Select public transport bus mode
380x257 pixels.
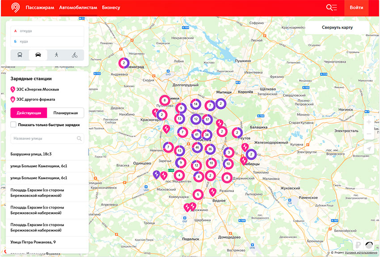pyautogui.click(x=20, y=55)
